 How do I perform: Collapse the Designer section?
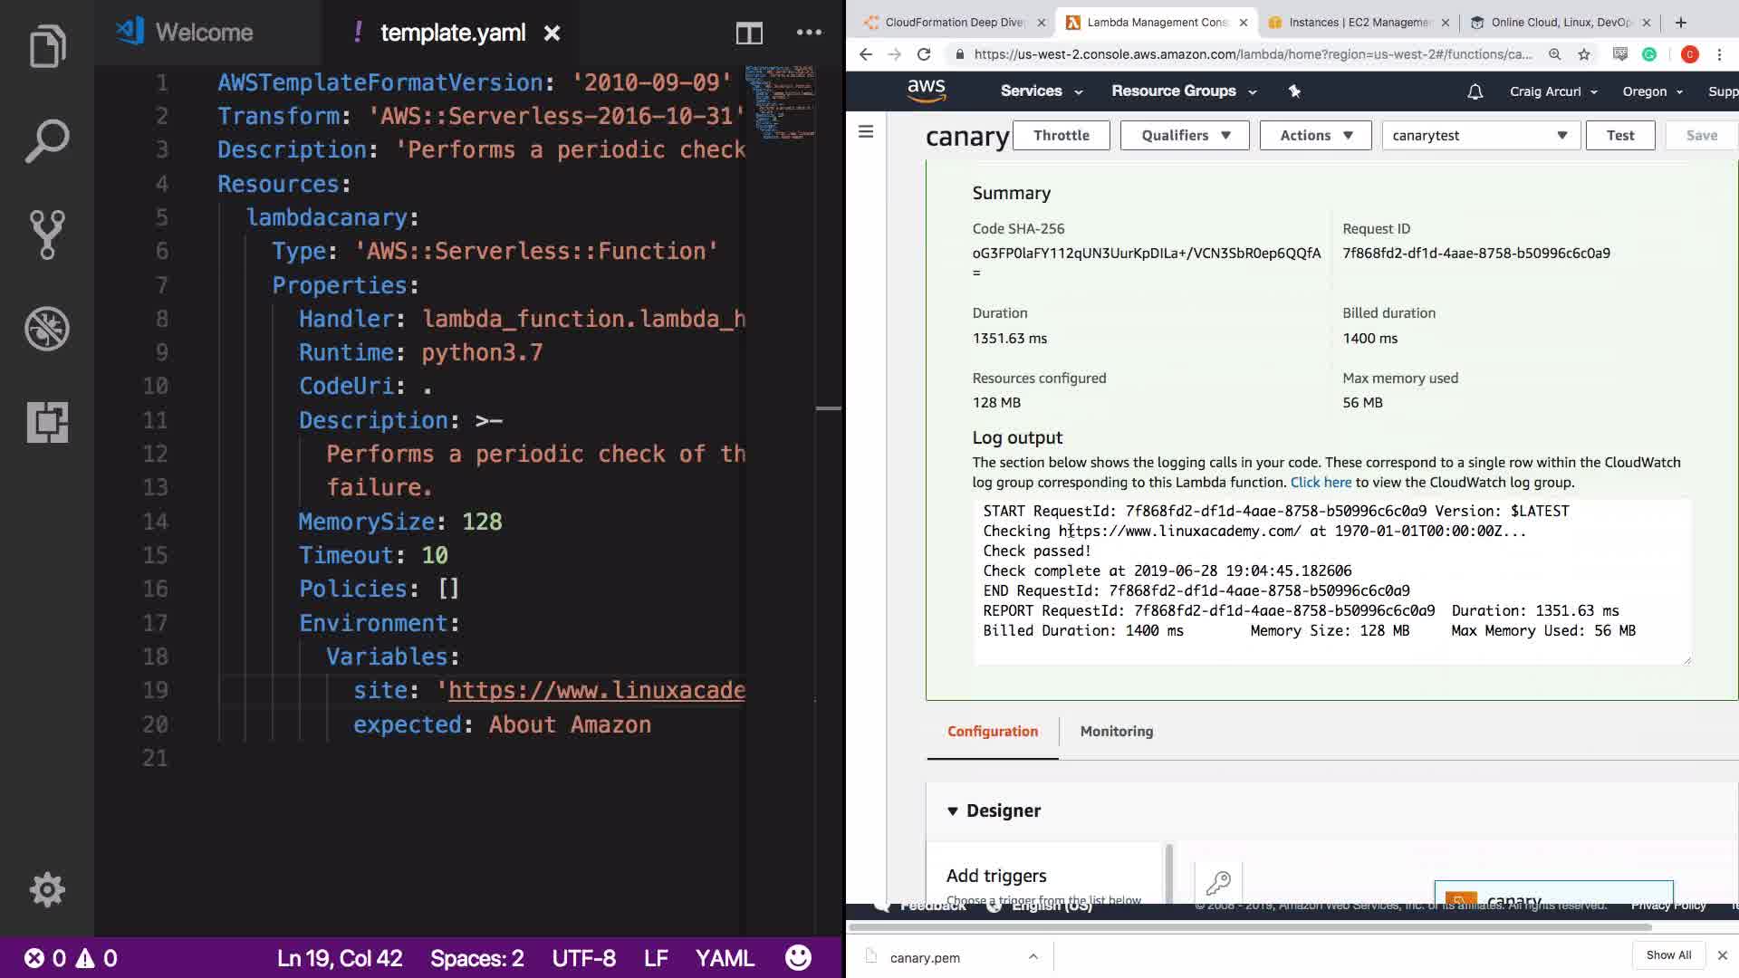[x=953, y=810]
